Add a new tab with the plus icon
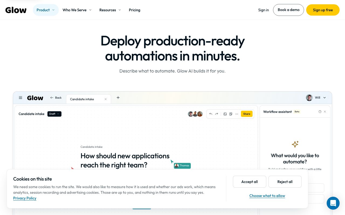This screenshot has height=215, width=345. pos(118,98)
